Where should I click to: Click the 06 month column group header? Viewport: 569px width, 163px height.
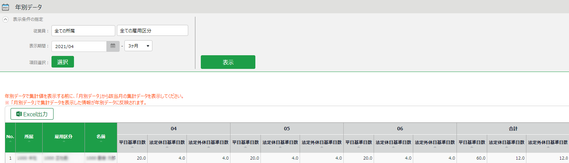click(x=400, y=129)
